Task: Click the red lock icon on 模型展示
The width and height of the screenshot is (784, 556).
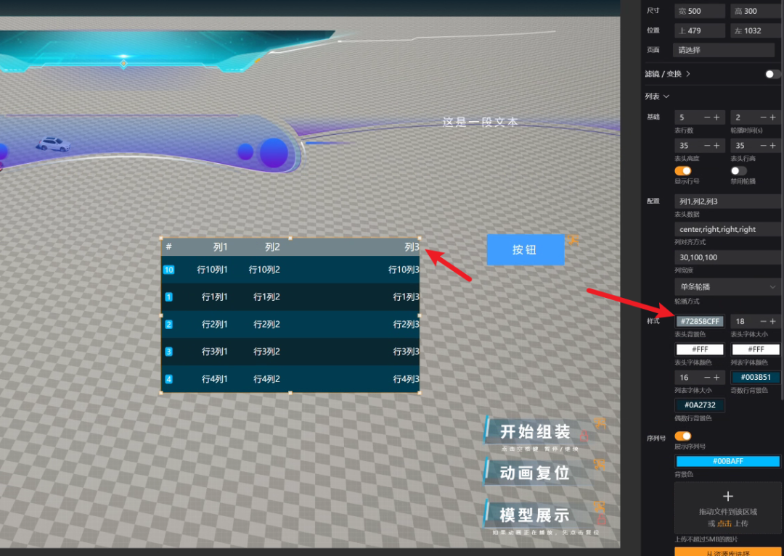Action: click(602, 520)
